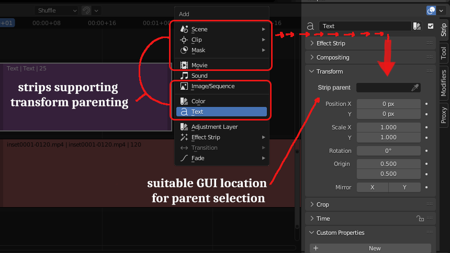The height and width of the screenshot is (253, 450).
Task: Click the Scene icon in Add menu
Action: [x=184, y=29]
